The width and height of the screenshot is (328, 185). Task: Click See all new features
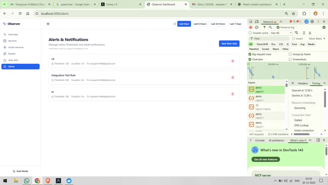[x=266, y=159]
